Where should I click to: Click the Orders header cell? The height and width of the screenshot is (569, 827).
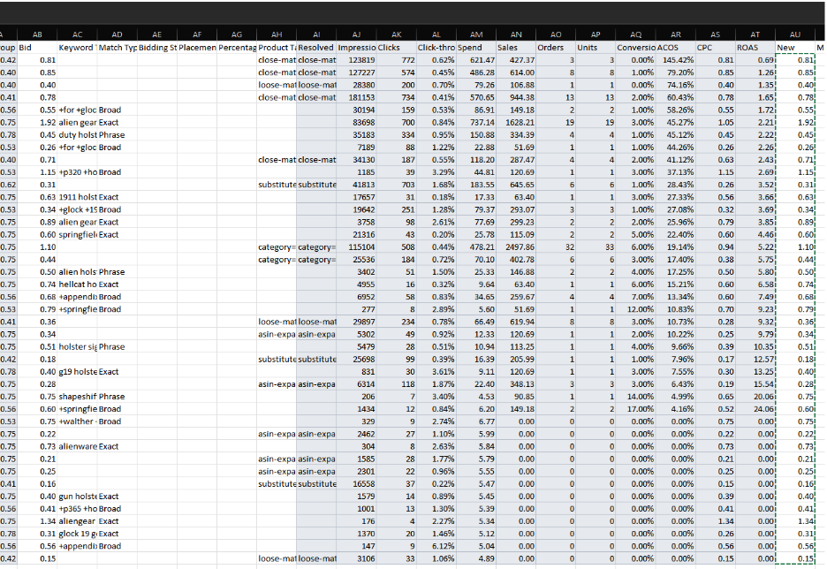click(x=556, y=48)
